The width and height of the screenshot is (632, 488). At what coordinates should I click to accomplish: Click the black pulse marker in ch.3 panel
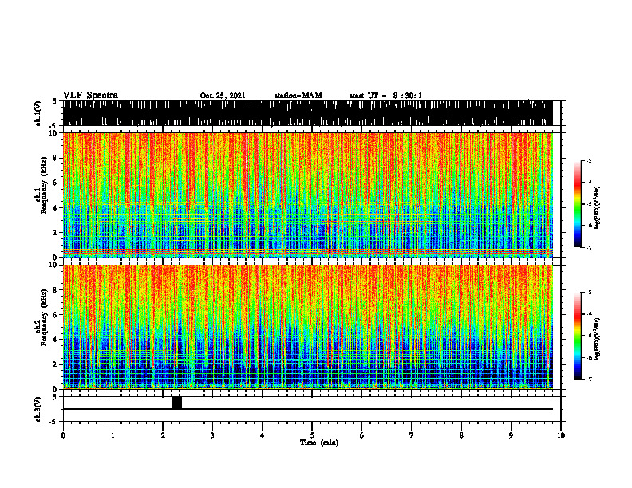coord(176,403)
